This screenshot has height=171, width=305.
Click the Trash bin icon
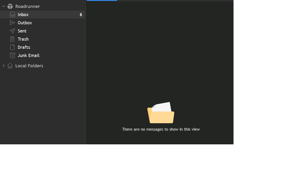(x=12, y=39)
